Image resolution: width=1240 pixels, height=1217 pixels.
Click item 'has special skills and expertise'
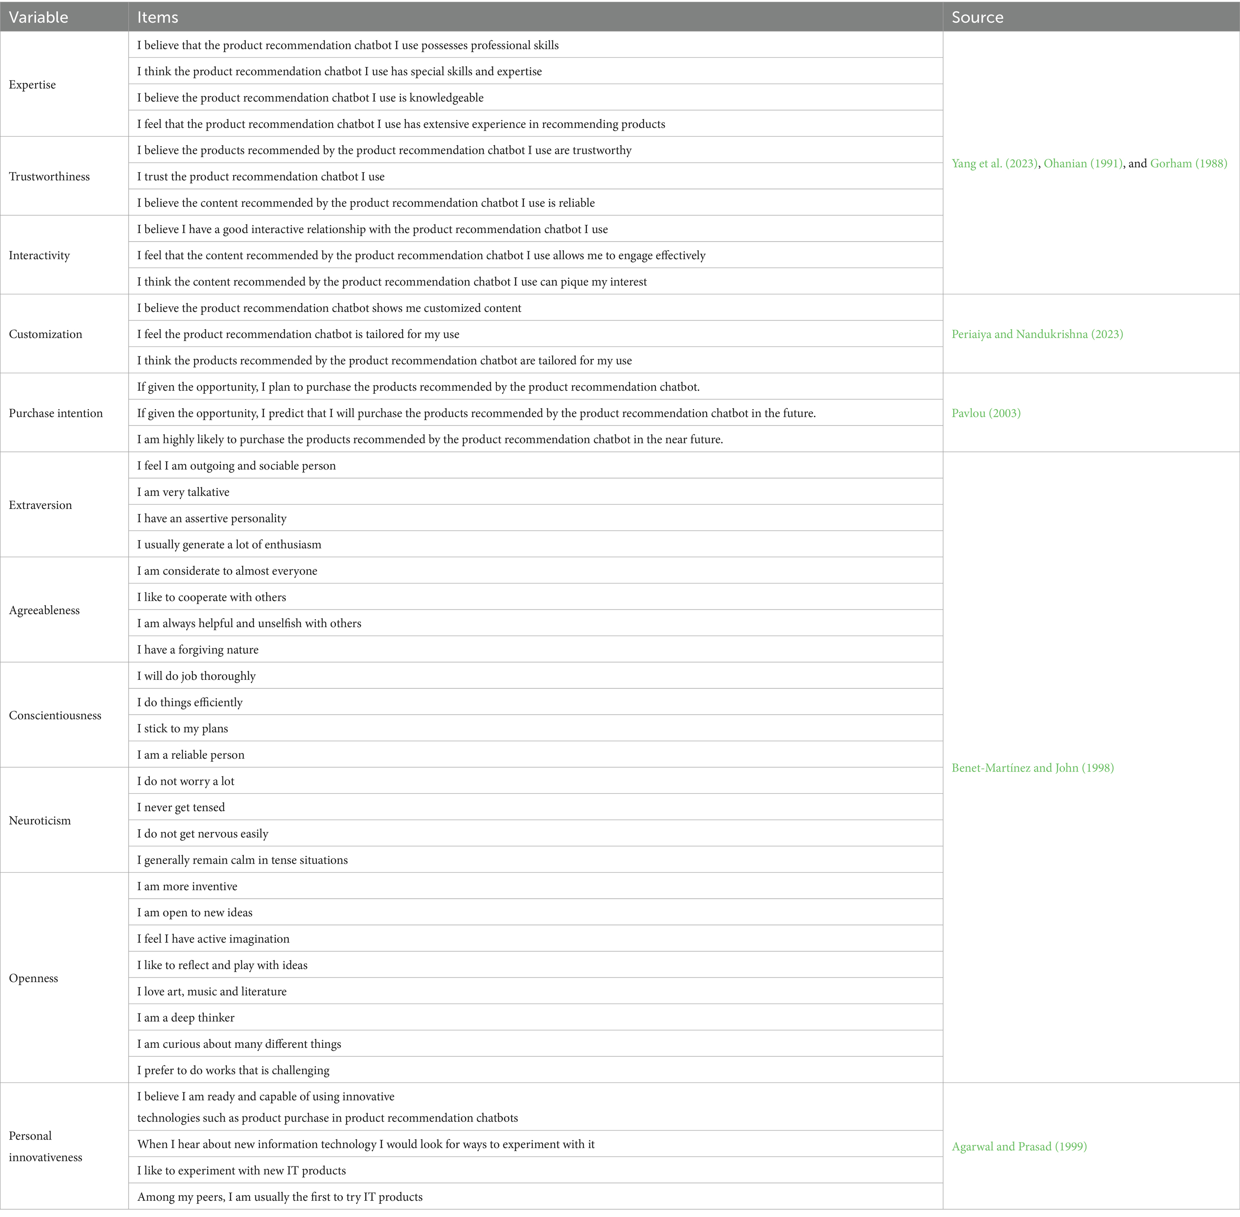[x=536, y=71]
